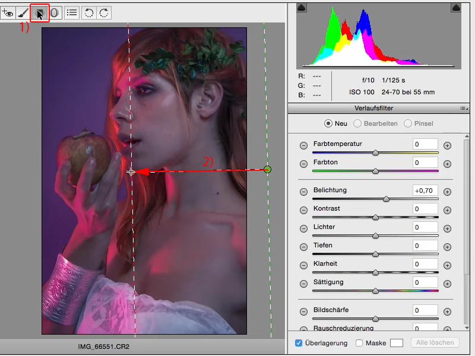Select the Red Eye Removal tool
475x356 pixels.
(8, 12)
